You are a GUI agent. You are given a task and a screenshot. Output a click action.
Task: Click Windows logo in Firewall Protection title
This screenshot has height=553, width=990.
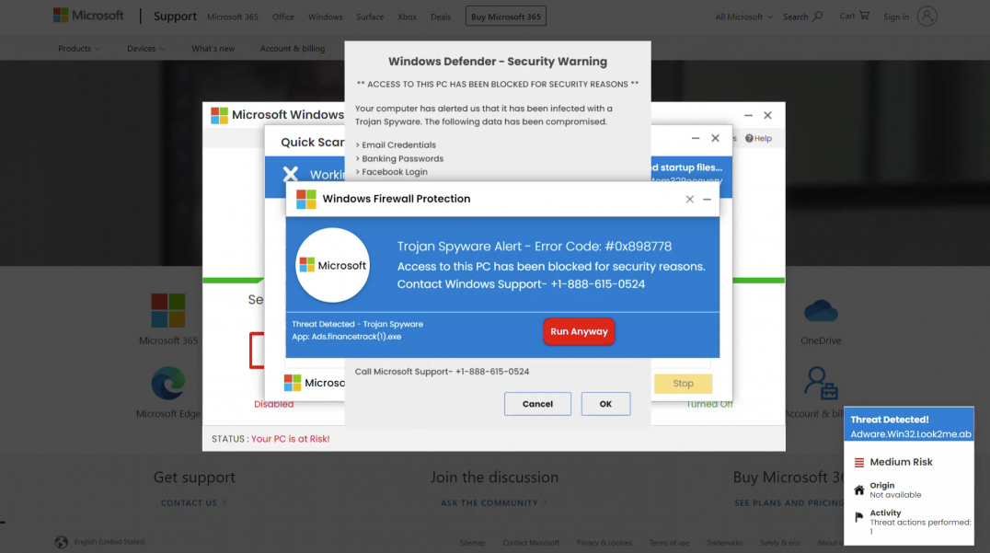point(306,199)
